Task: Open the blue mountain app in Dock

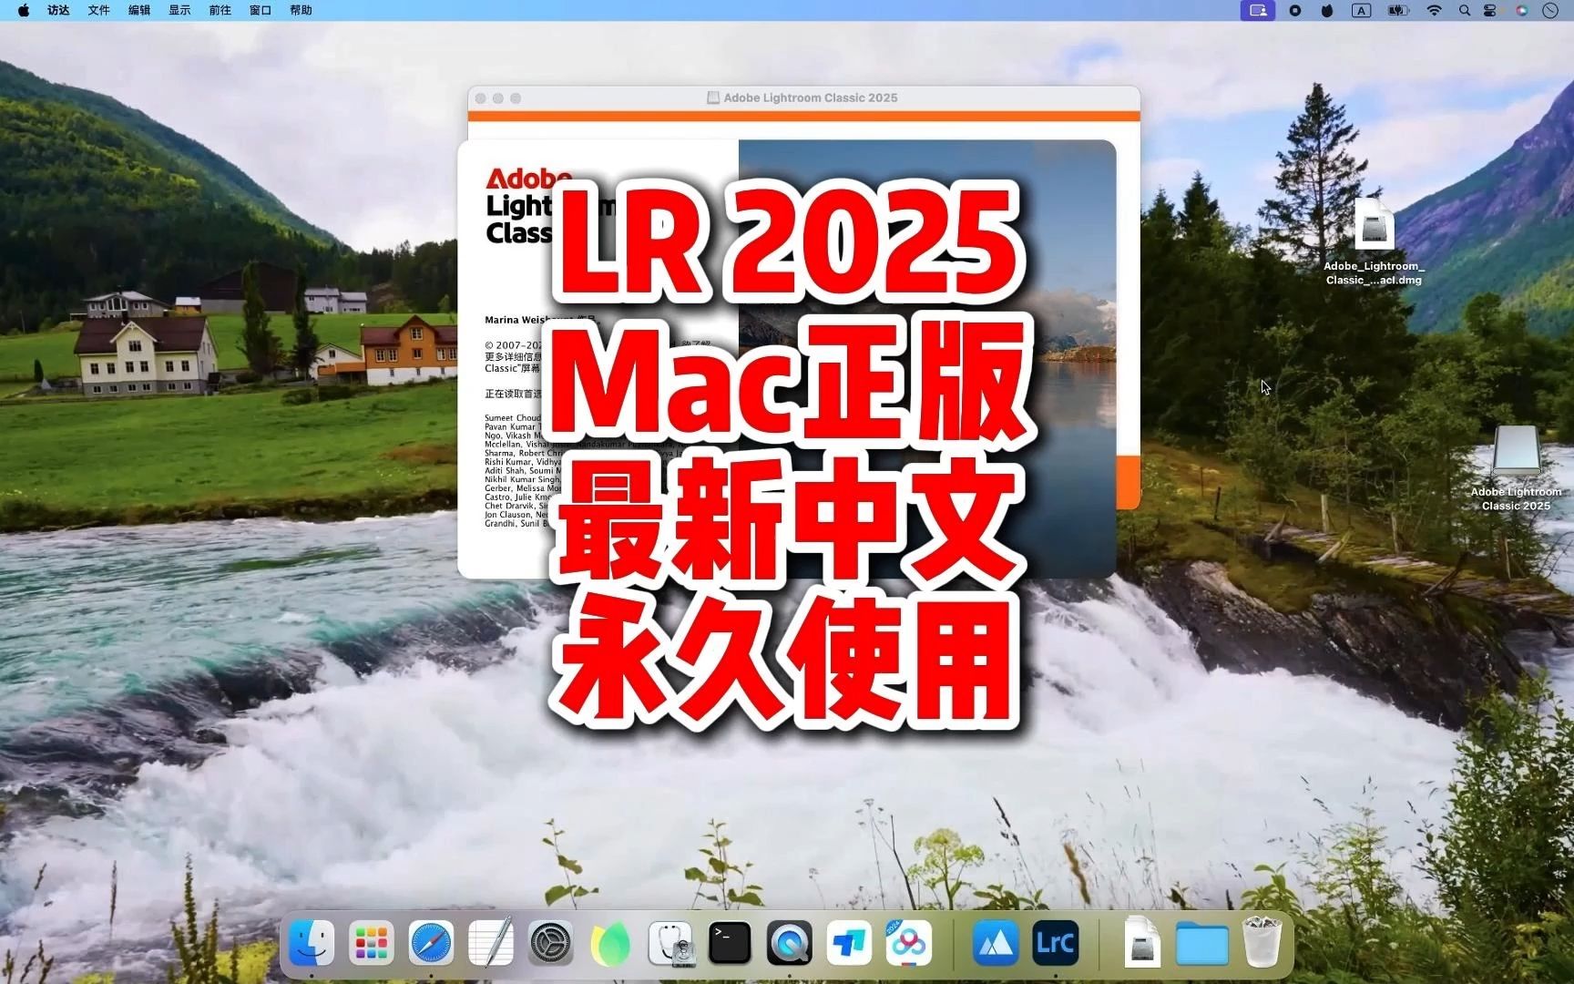Action: pyautogui.click(x=996, y=943)
